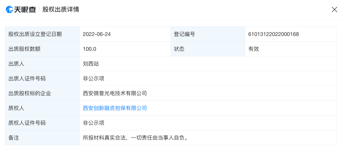Click registration date value 2022-06-24

[97, 34]
